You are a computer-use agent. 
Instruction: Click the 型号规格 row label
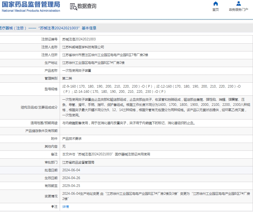(51, 89)
